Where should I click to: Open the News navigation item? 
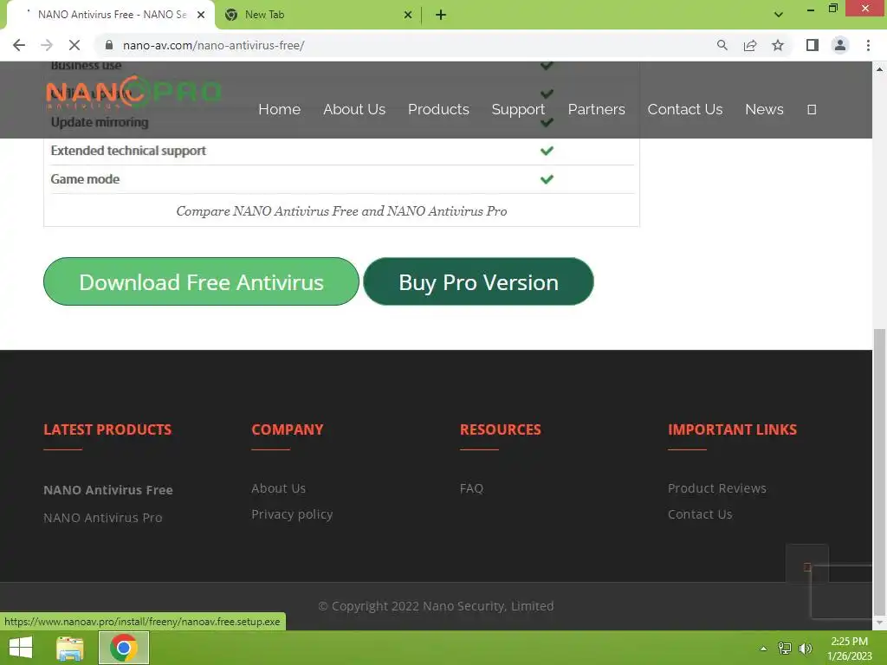[x=764, y=109]
